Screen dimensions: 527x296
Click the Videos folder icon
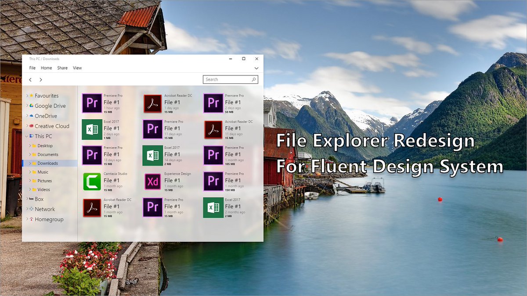click(x=34, y=189)
